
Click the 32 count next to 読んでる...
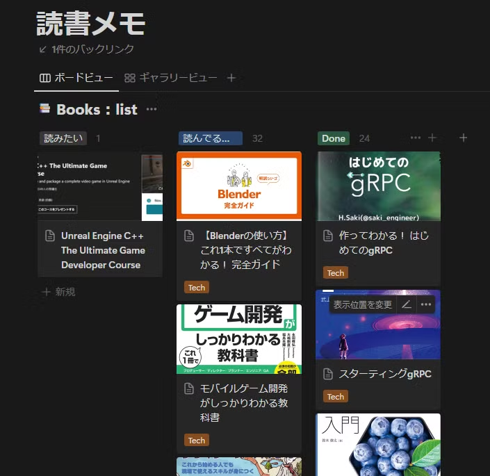click(x=257, y=138)
